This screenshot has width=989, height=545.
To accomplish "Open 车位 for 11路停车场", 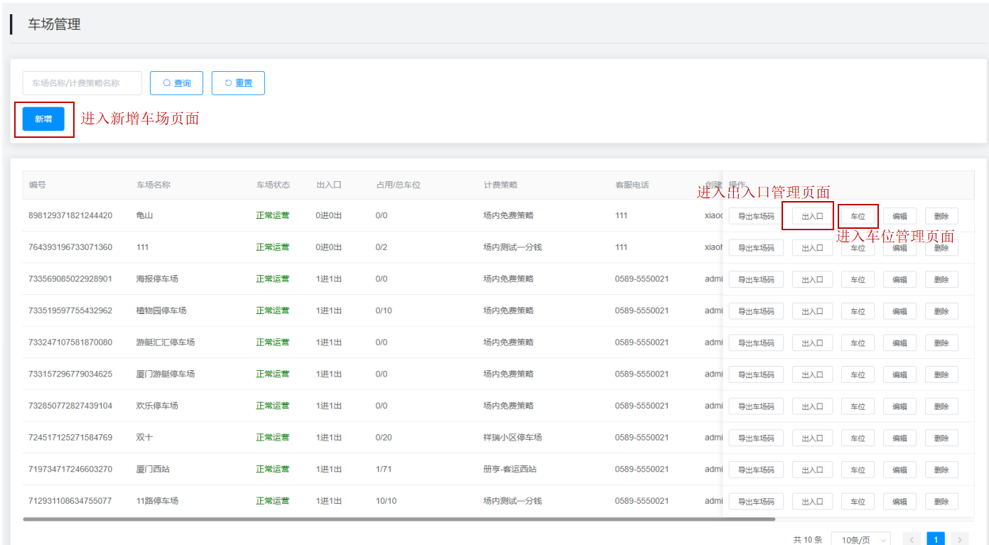I will coord(858,502).
